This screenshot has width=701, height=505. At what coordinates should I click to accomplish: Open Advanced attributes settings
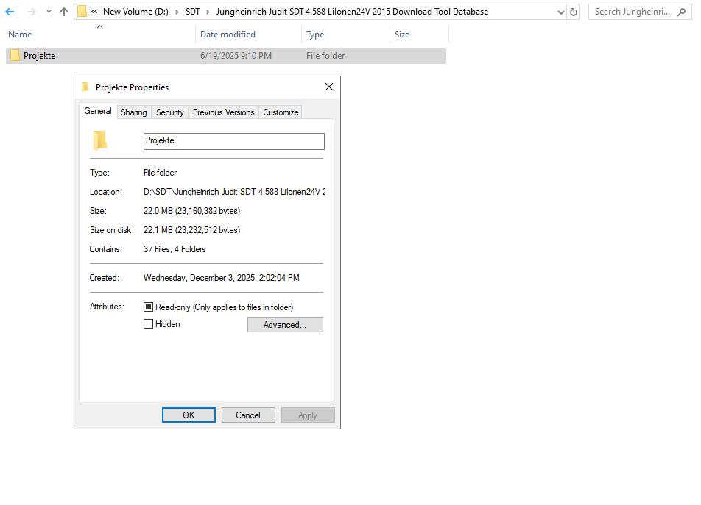[x=285, y=324]
